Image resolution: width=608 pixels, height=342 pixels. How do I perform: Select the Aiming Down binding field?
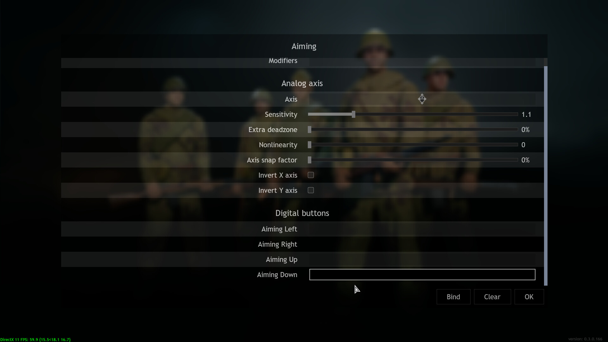(x=422, y=275)
